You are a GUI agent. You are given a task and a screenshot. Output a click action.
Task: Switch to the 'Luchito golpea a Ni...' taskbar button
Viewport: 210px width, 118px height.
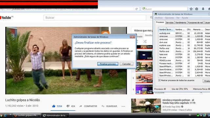[x=27, y=115]
